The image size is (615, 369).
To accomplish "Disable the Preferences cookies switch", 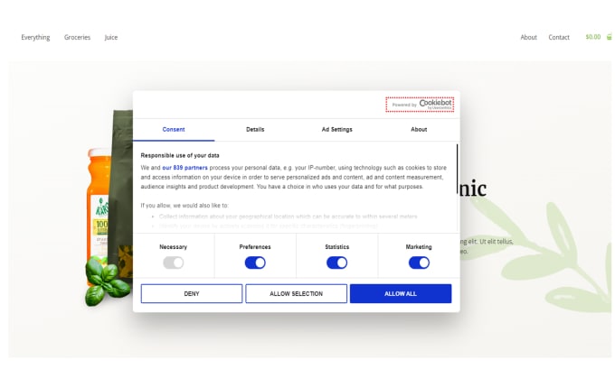I will click(255, 263).
